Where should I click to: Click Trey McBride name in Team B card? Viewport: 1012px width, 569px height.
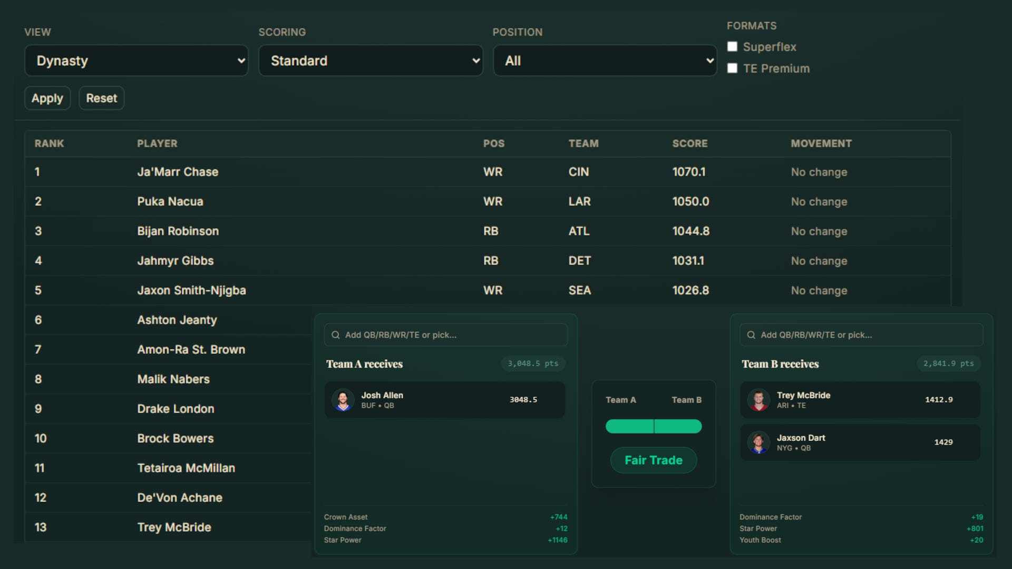tap(803, 395)
